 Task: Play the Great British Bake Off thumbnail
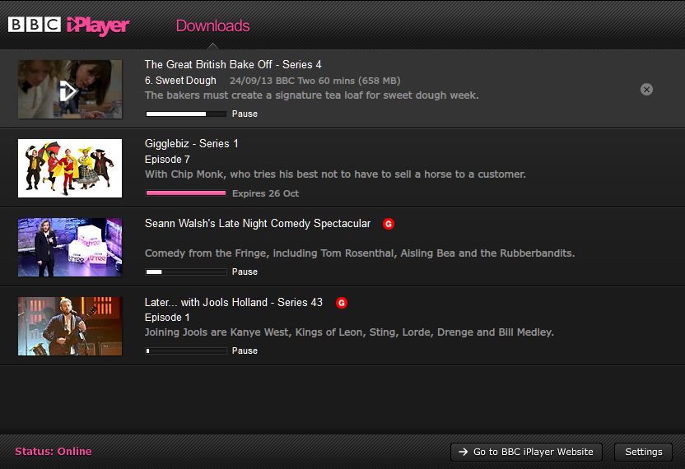[70, 89]
